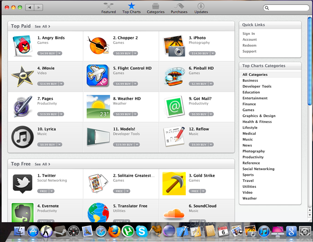Click the Reflow sheet music icon
This screenshot has width=313, height=242.
tap(174, 136)
